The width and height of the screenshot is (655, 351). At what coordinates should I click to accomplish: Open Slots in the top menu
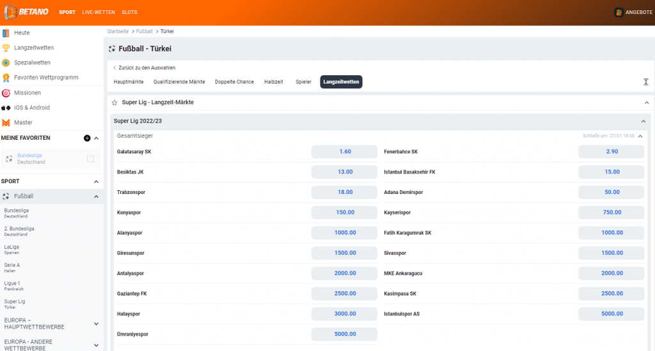click(129, 12)
